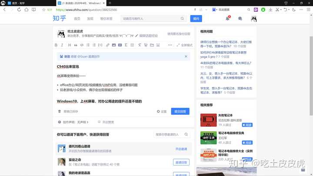
Task: Upload an image via picture icon
Action: click(114, 45)
